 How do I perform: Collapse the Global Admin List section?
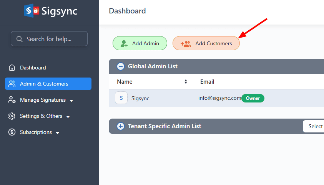click(121, 66)
